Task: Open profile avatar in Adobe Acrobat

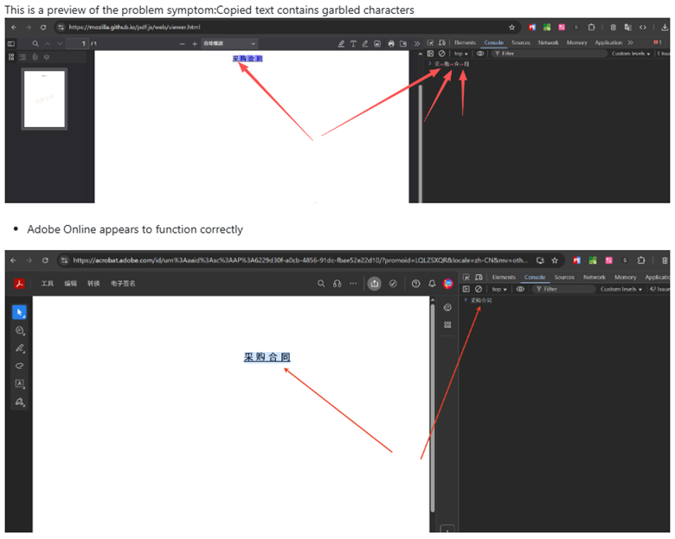Action: [x=448, y=283]
